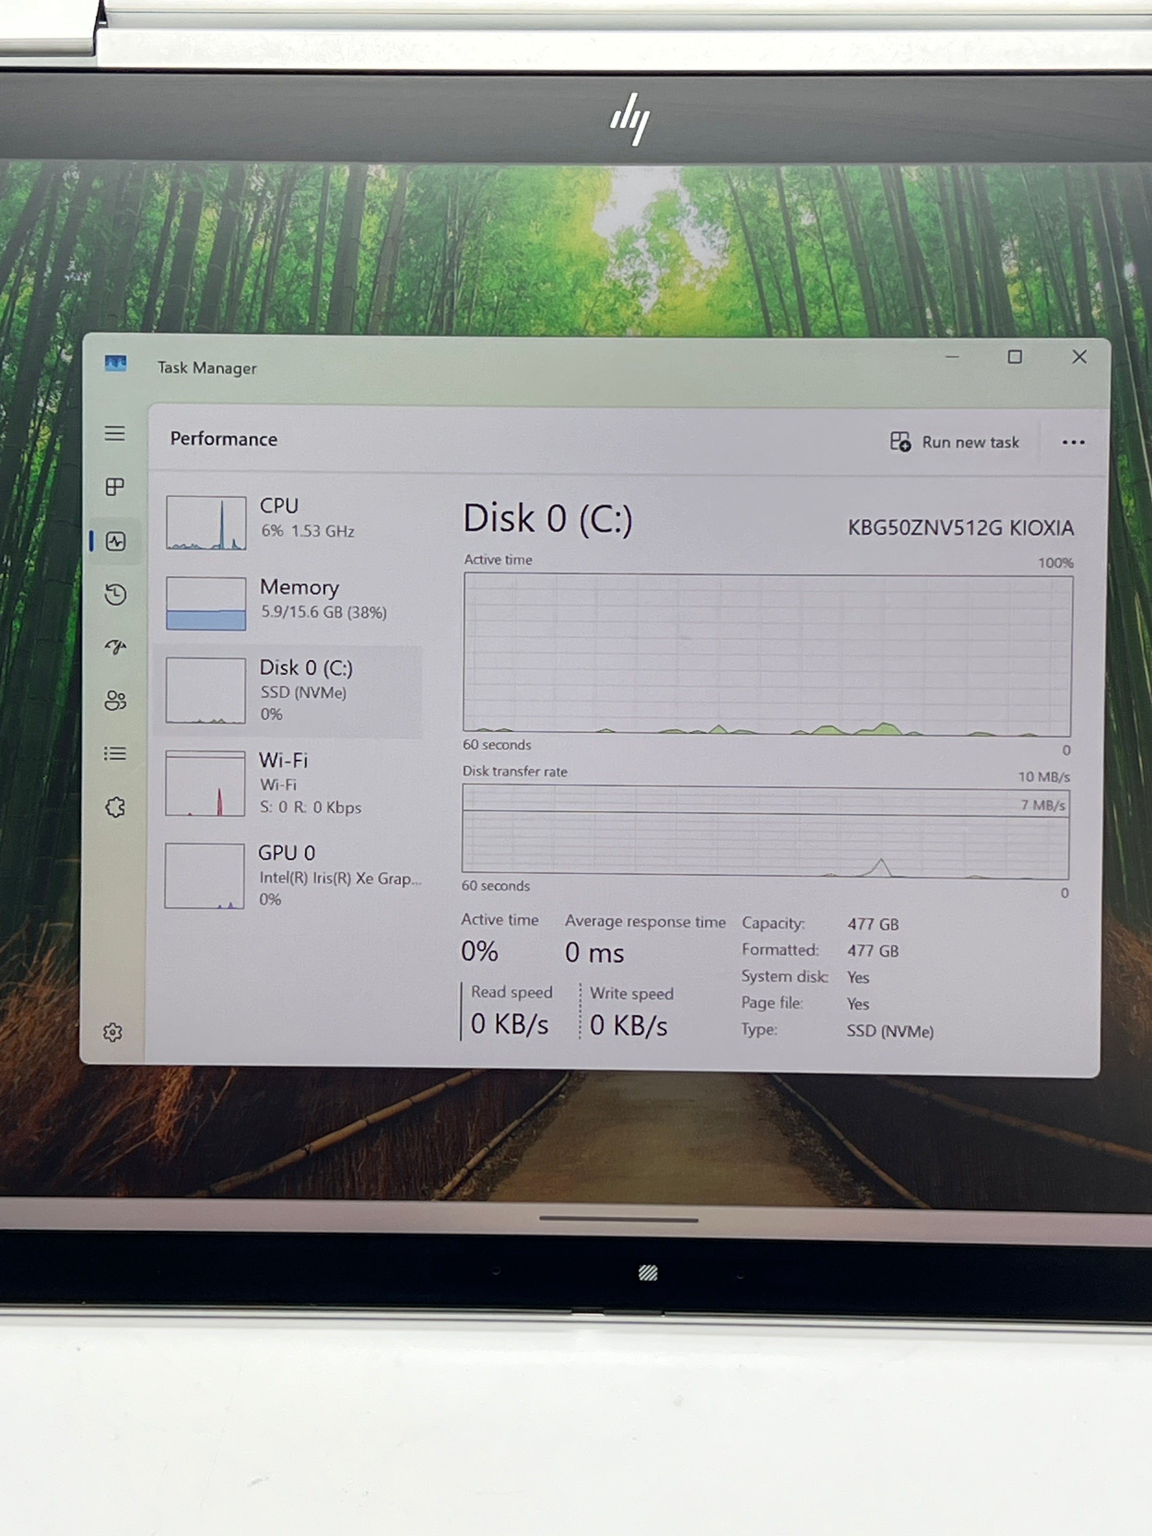Click the Write speed 0 KB/s value
Screen dimensions: 1152x1536
(x=629, y=1026)
